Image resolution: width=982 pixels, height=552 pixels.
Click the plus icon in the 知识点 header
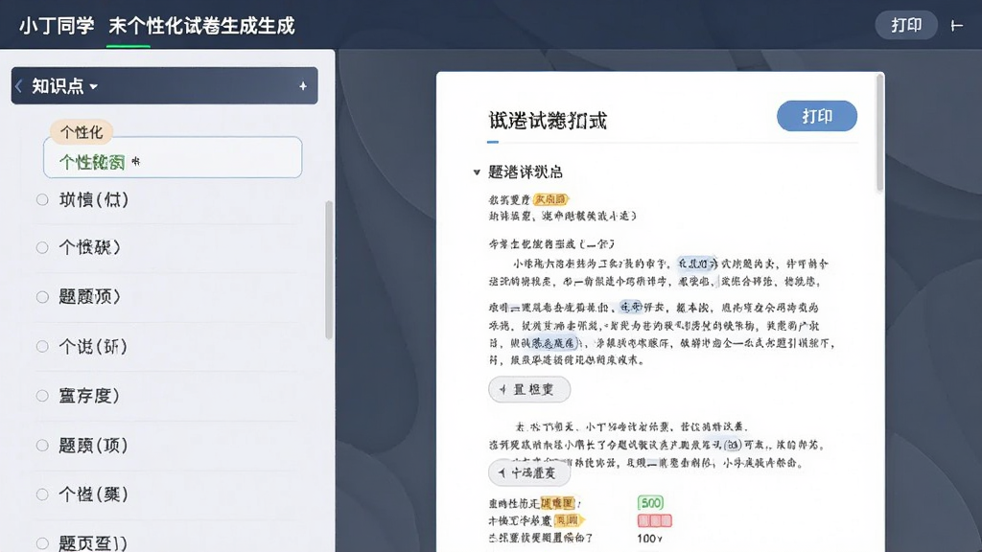[x=303, y=85]
